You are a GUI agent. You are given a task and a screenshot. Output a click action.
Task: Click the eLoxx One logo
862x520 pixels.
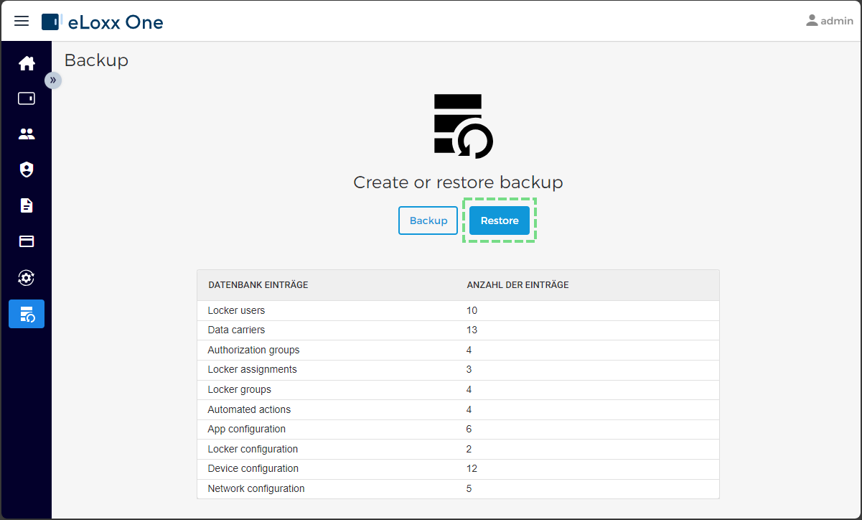tap(103, 22)
